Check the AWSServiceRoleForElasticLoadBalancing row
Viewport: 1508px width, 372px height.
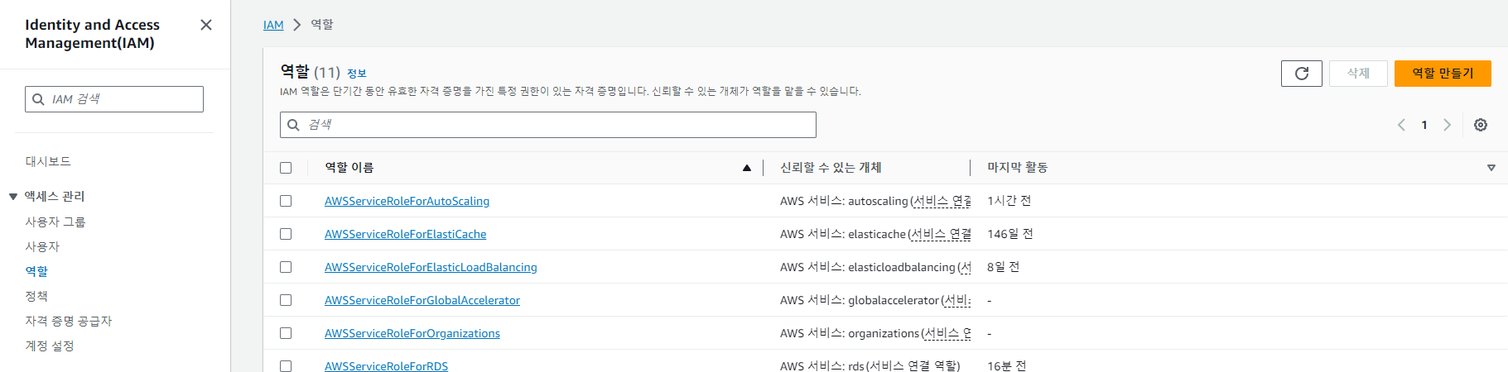coord(286,267)
